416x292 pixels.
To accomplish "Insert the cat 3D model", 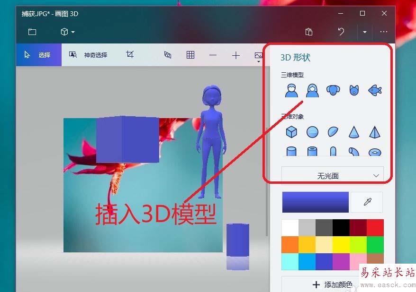I will (x=354, y=90).
